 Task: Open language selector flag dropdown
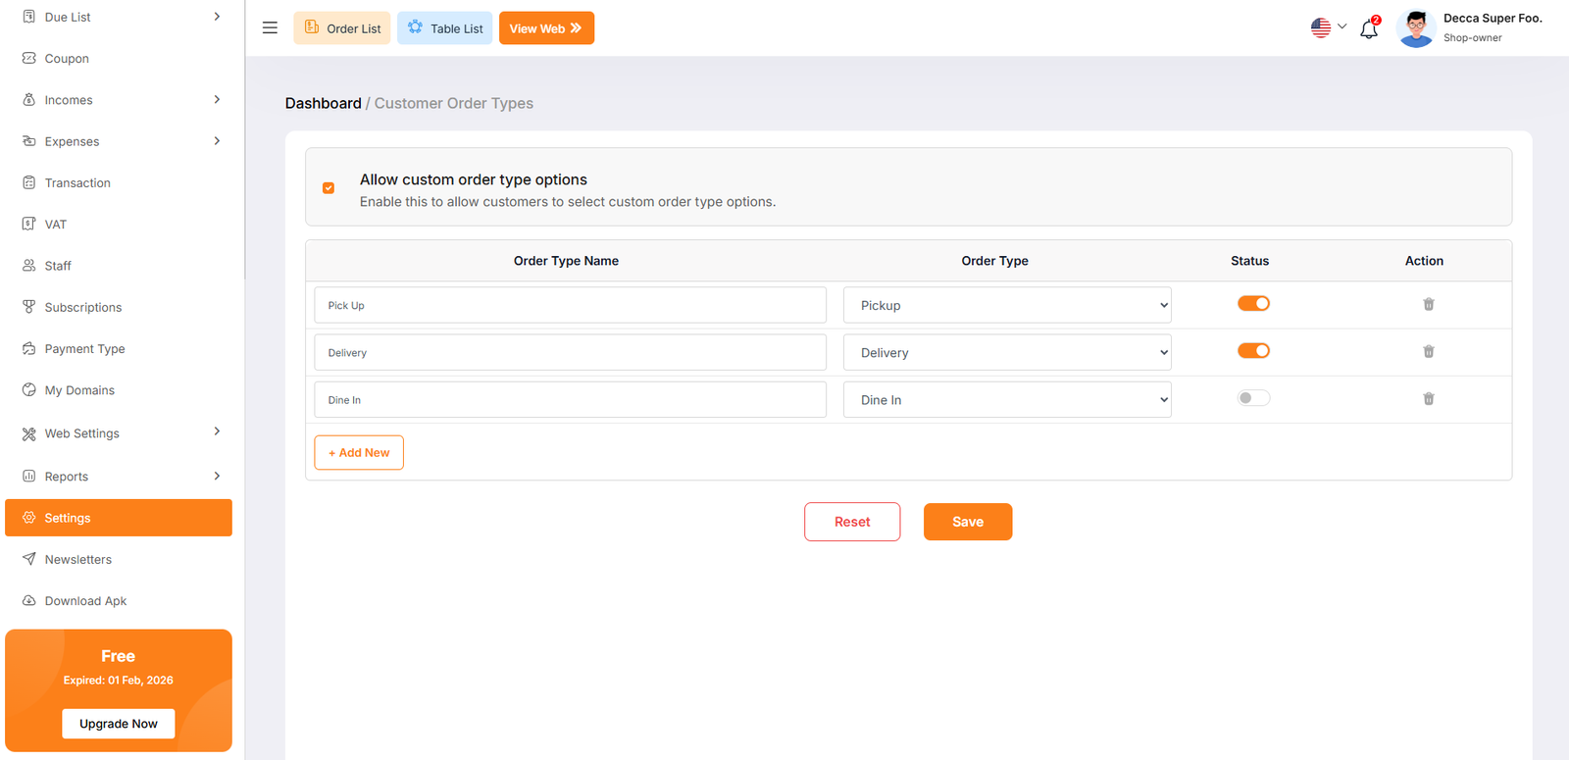point(1328,28)
